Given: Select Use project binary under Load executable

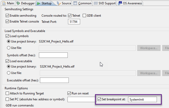Looking at the screenshot, I should (x=9, y=67).
